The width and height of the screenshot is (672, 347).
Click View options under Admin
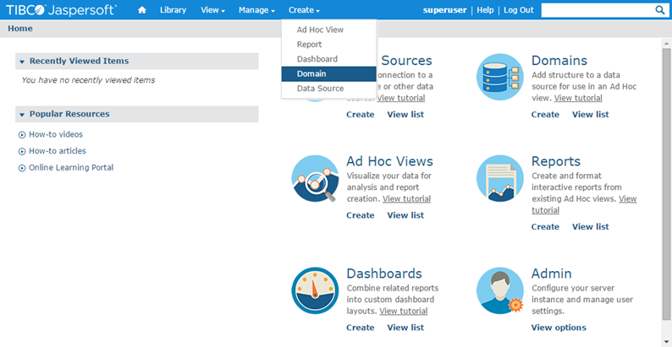pos(559,328)
